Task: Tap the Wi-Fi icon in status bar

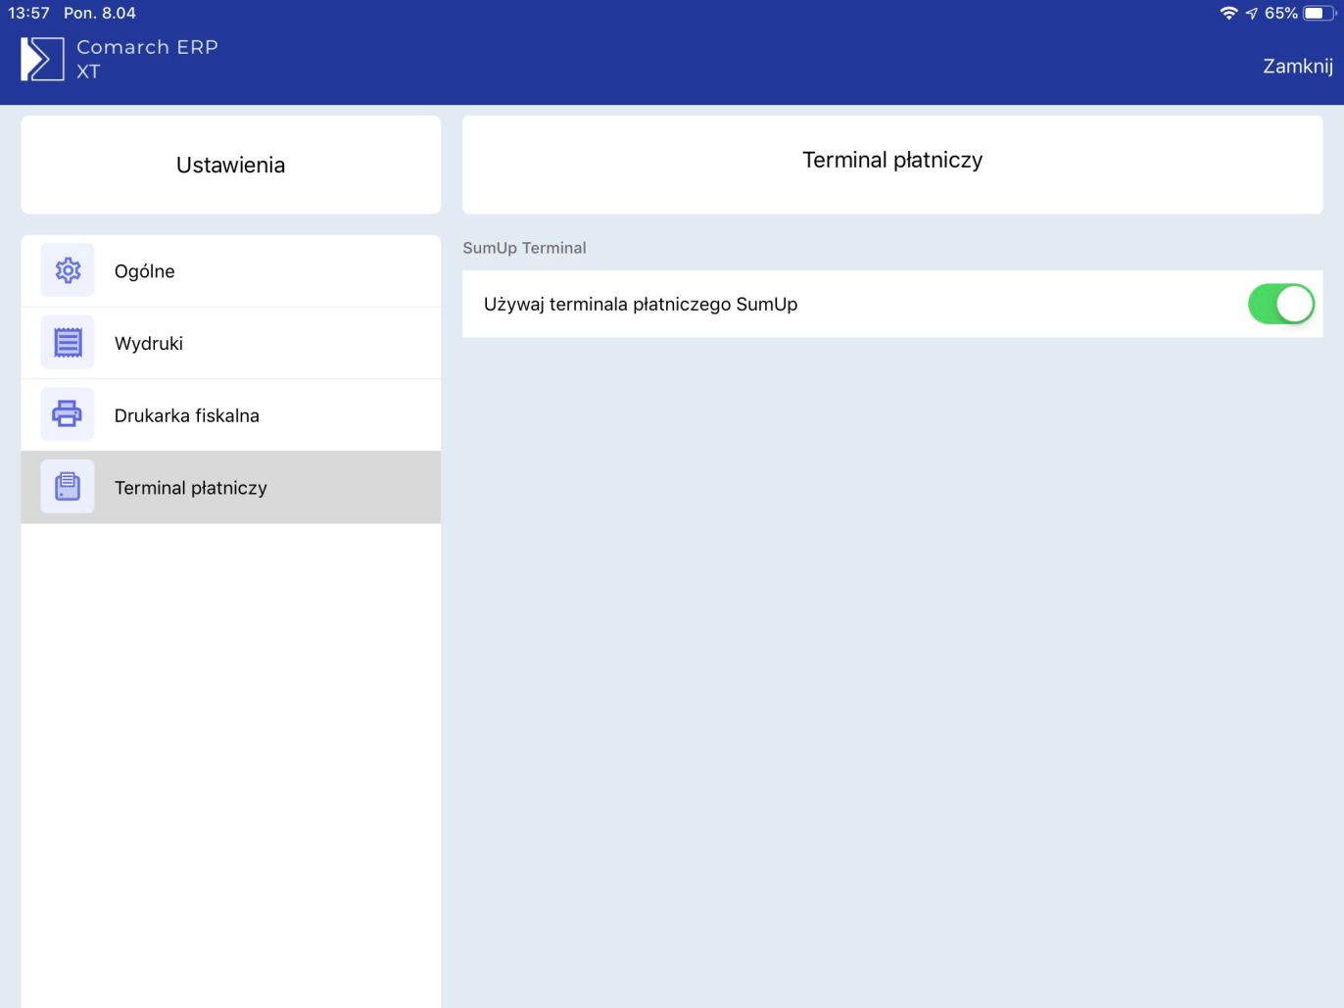Action: pyautogui.click(x=1228, y=13)
